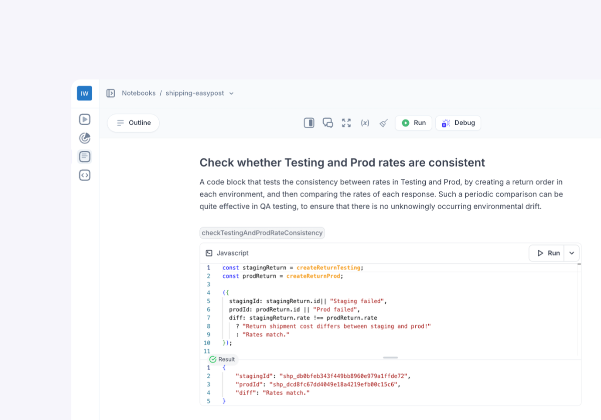Click the clear outputs broom icon
The width and height of the screenshot is (601, 420).
(384, 123)
